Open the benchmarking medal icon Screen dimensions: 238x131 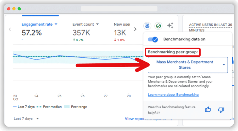147,26
